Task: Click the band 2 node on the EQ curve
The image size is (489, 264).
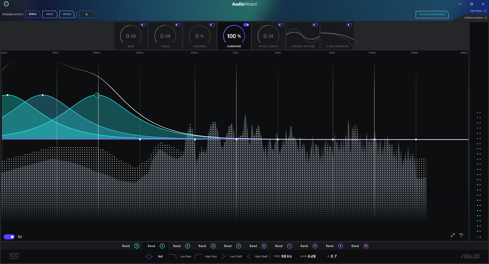Action: [x=97, y=95]
